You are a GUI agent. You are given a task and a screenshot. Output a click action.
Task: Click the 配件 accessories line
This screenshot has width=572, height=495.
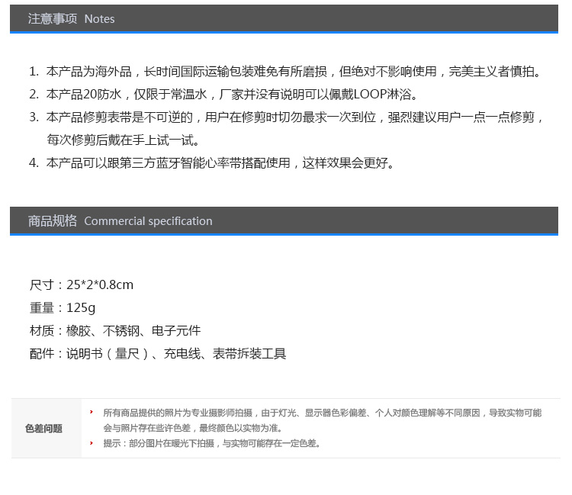point(158,353)
